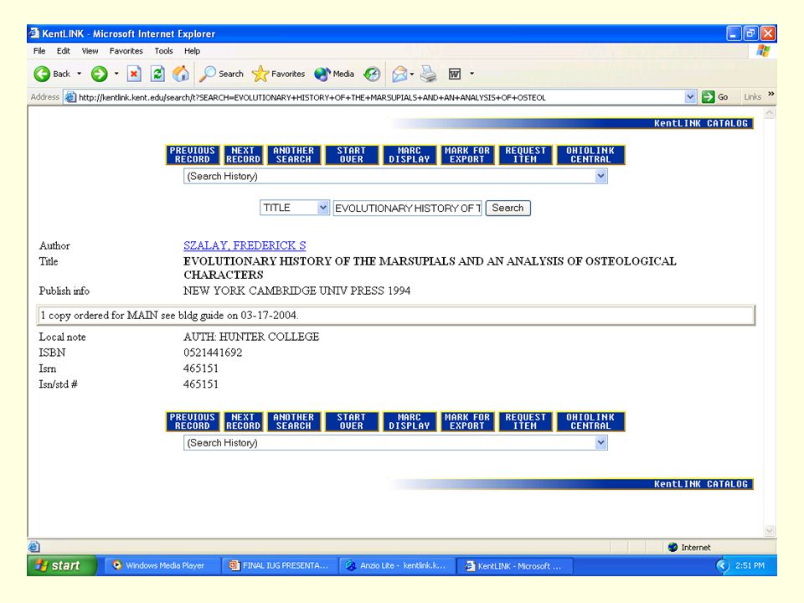Open the FINAL IUG PRESENTA... taskbar item
This screenshot has width=804, height=603.
click(x=280, y=565)
